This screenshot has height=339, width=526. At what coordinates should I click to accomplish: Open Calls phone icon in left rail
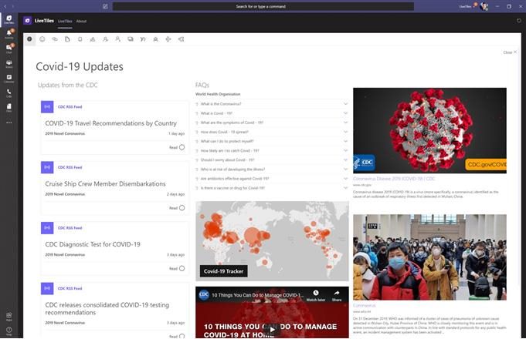tap(9, 92)
